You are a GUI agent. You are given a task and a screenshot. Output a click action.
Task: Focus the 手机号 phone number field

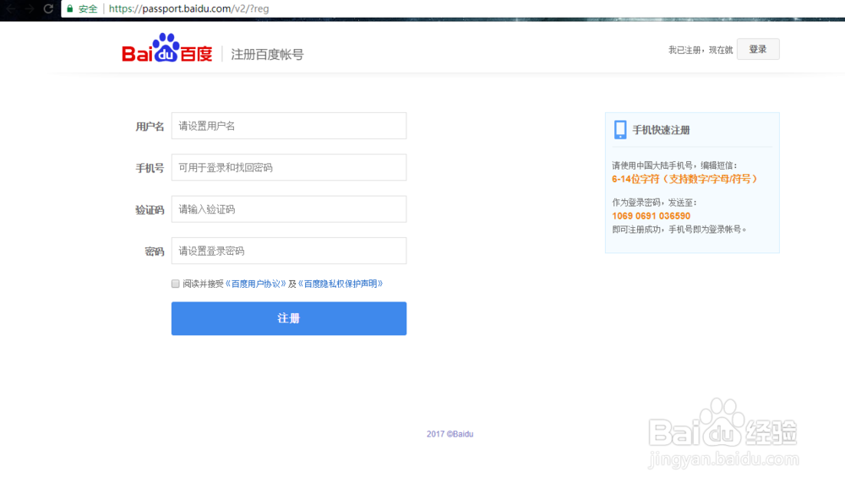click(289, 167)
